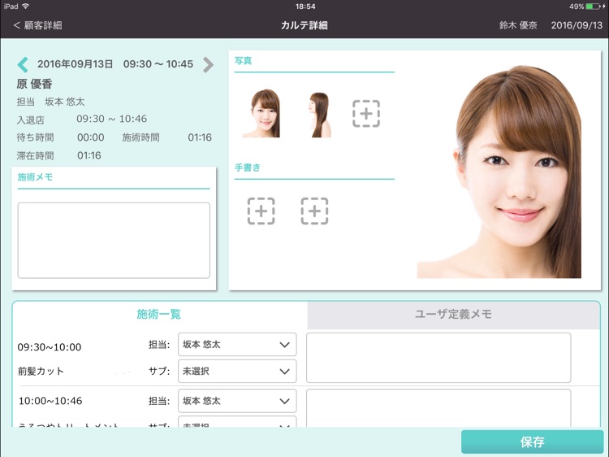
Task: Focus the memo field for 10:00~10:46 row
Action: pos(438,408)
